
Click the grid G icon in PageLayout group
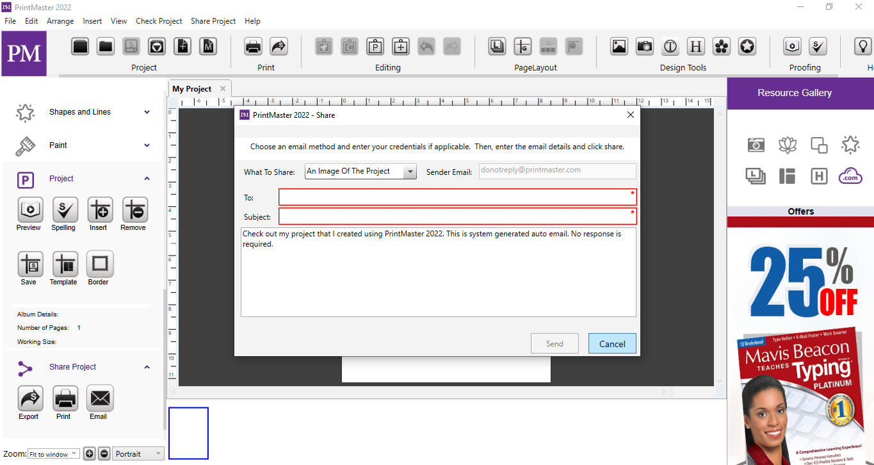tap(522, 46)
